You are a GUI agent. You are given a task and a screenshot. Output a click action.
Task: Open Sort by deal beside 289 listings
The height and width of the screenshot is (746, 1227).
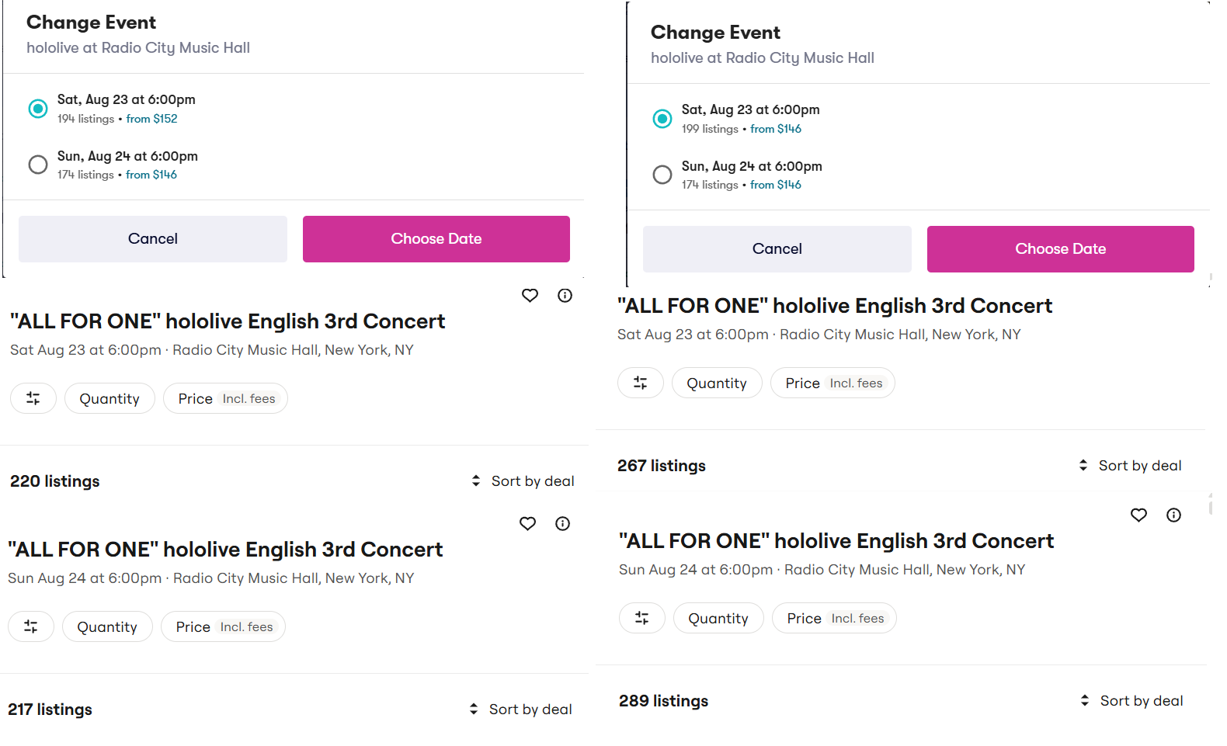1131,701
